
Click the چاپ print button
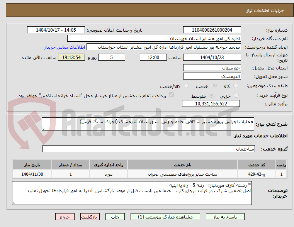[115, 217]
